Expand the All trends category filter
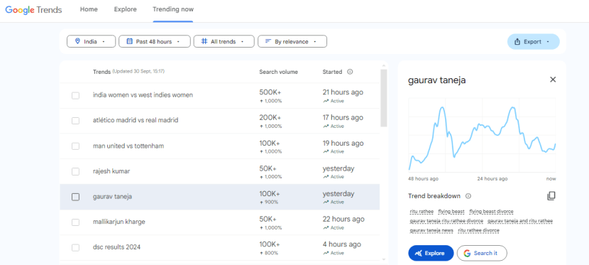589x265 pixels. pos(224,42)
